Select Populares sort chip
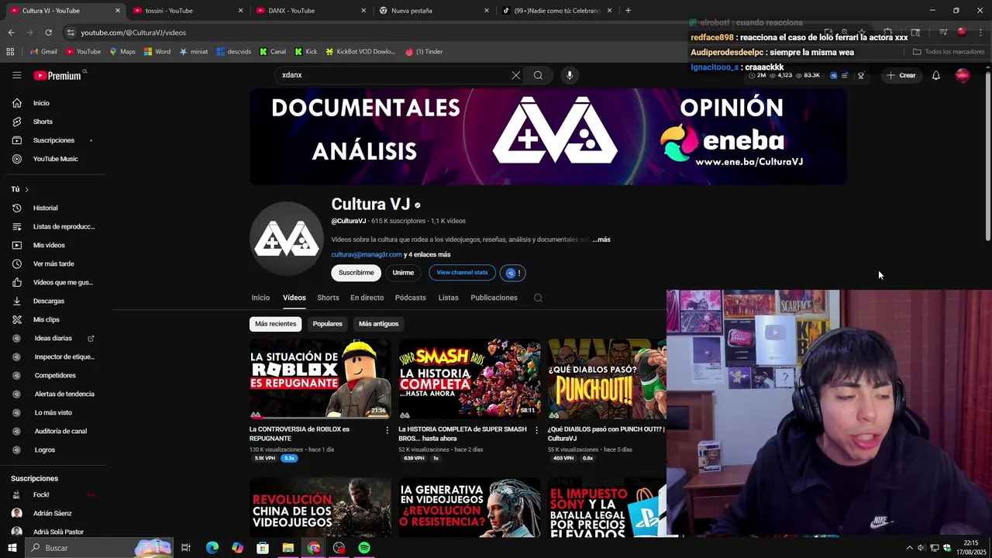 [x=327, y=324]
